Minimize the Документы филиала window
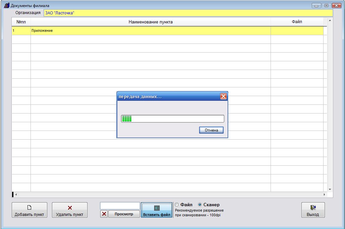The width and height of the screenshot is (345, 229). pyautogui.click(x=316, y=5)
